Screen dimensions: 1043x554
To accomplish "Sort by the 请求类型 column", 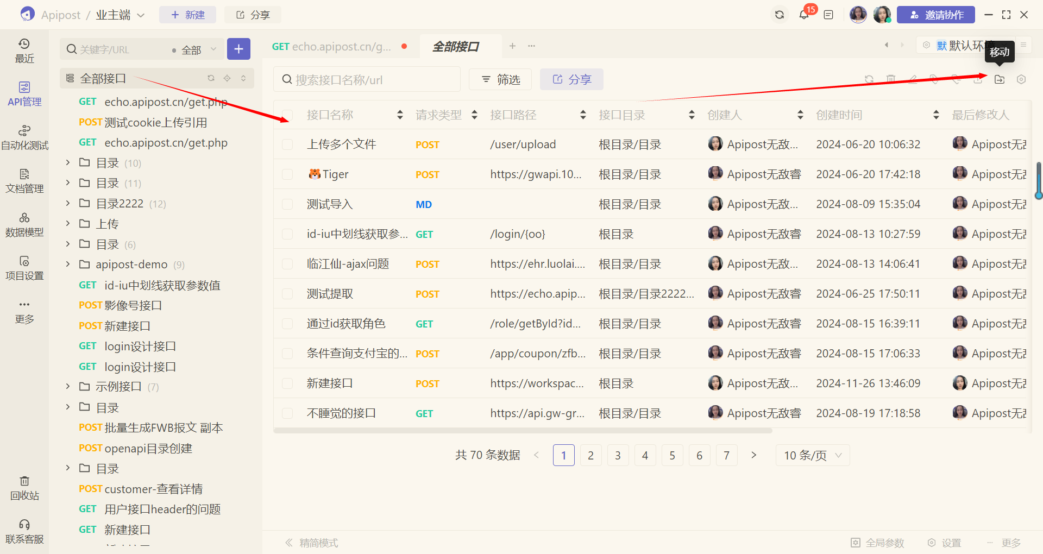I will (474, 115).
